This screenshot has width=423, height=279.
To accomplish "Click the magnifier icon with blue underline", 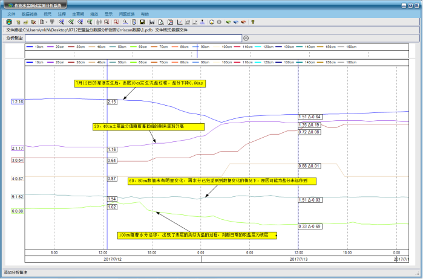I will pos(125,22).
